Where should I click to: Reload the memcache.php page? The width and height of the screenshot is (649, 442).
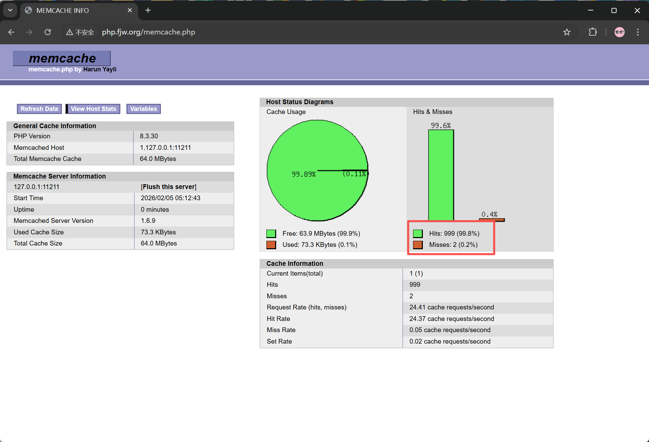pos(48,32)
